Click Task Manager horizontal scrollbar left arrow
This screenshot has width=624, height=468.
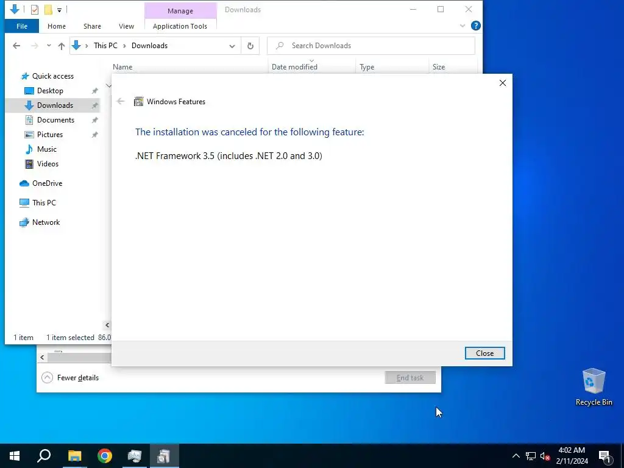click(42, 357)
